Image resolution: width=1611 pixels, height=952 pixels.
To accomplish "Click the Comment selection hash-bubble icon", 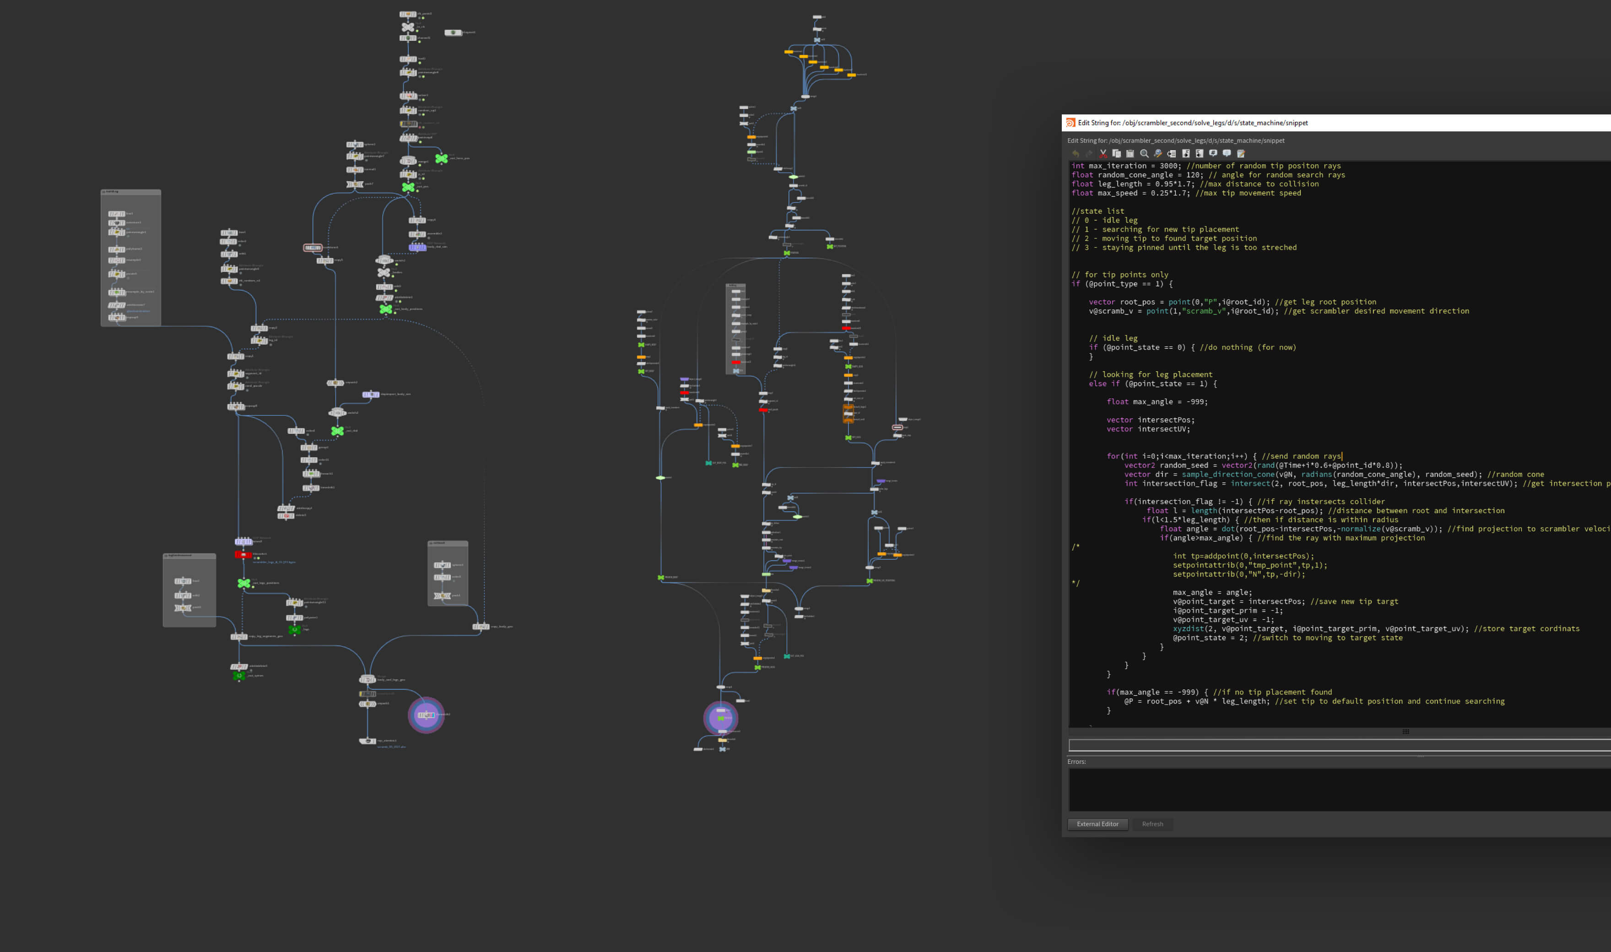I will tap(1213, 154).
